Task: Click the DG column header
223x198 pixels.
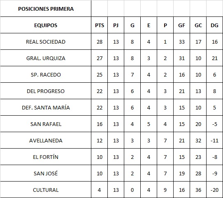Action: click(214, 25)
